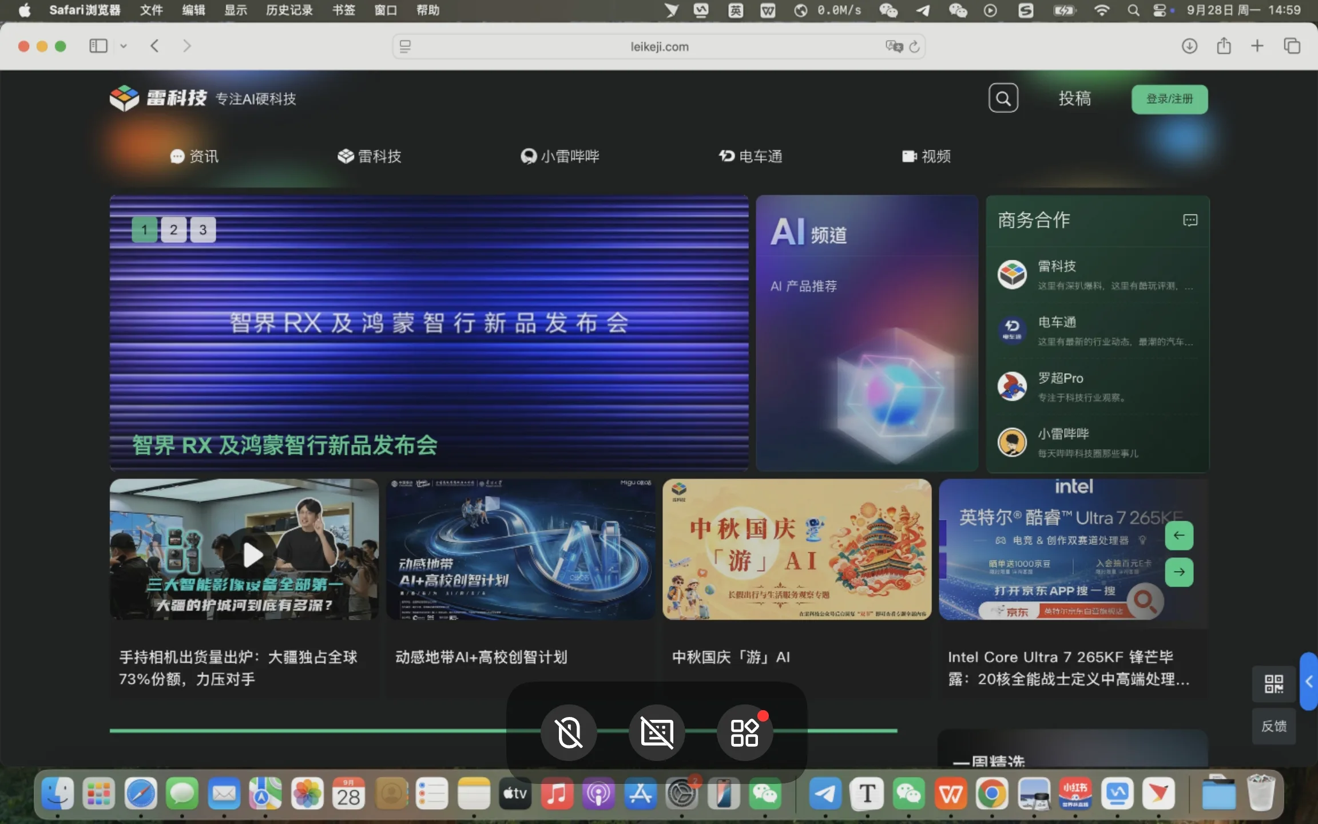This screenshot has width=1318, height=824.
Task: Open the 小雷哔哔 entry in 商务合作 list
Action: point(1096,443)
